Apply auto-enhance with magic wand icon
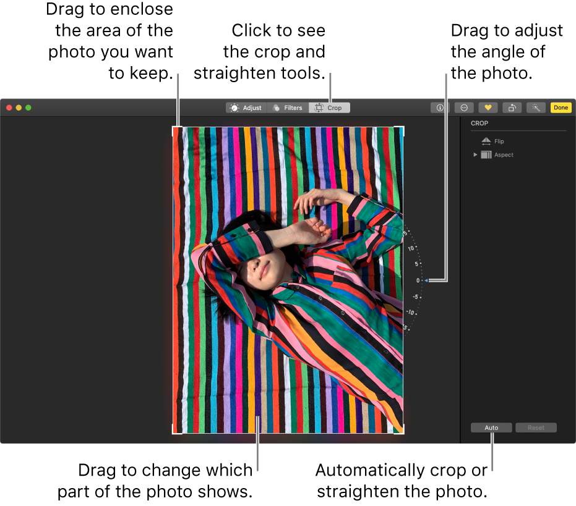The width and height of the screenshot is (576, 506). [536, 108]
